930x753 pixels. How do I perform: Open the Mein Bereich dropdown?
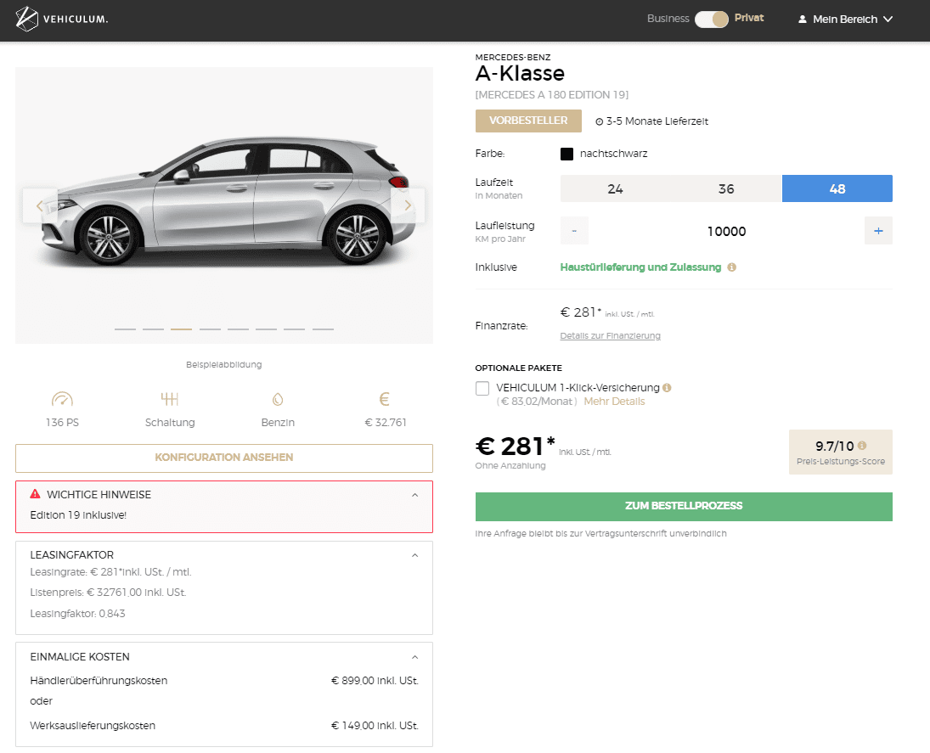pyautogui.click(x=845, y=19)
